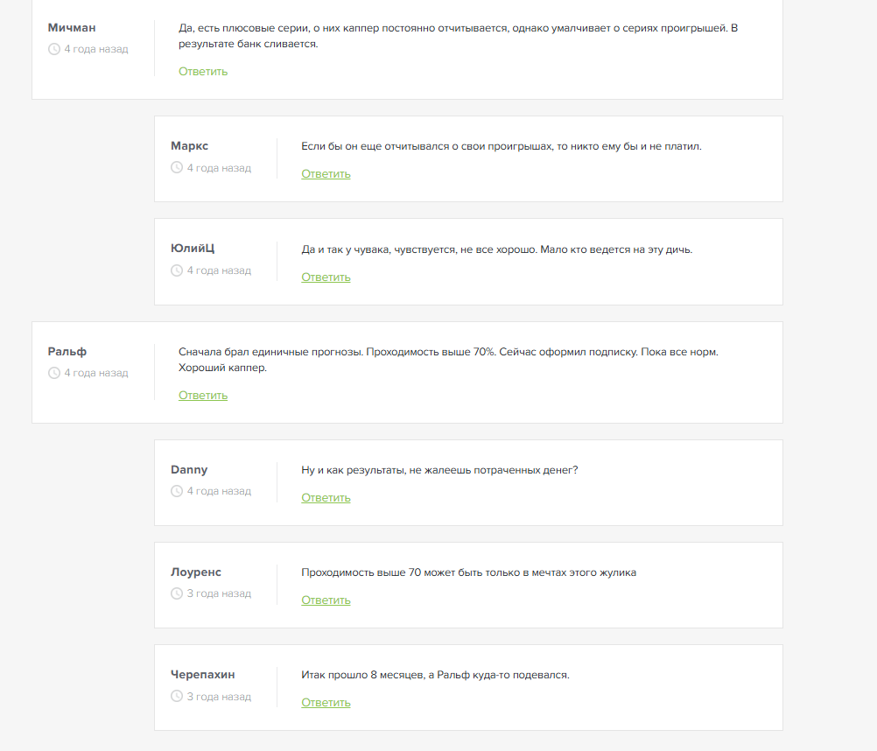Select the username Danny

coord(189,470)
